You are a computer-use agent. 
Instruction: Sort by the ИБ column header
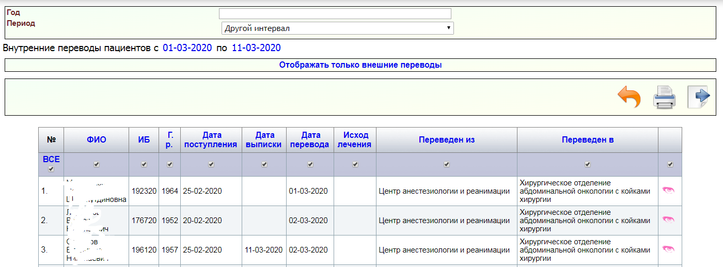(144, 140)
